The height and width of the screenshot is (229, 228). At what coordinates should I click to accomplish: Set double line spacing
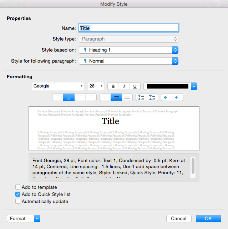pyautogui.click(x=127, y=97)
